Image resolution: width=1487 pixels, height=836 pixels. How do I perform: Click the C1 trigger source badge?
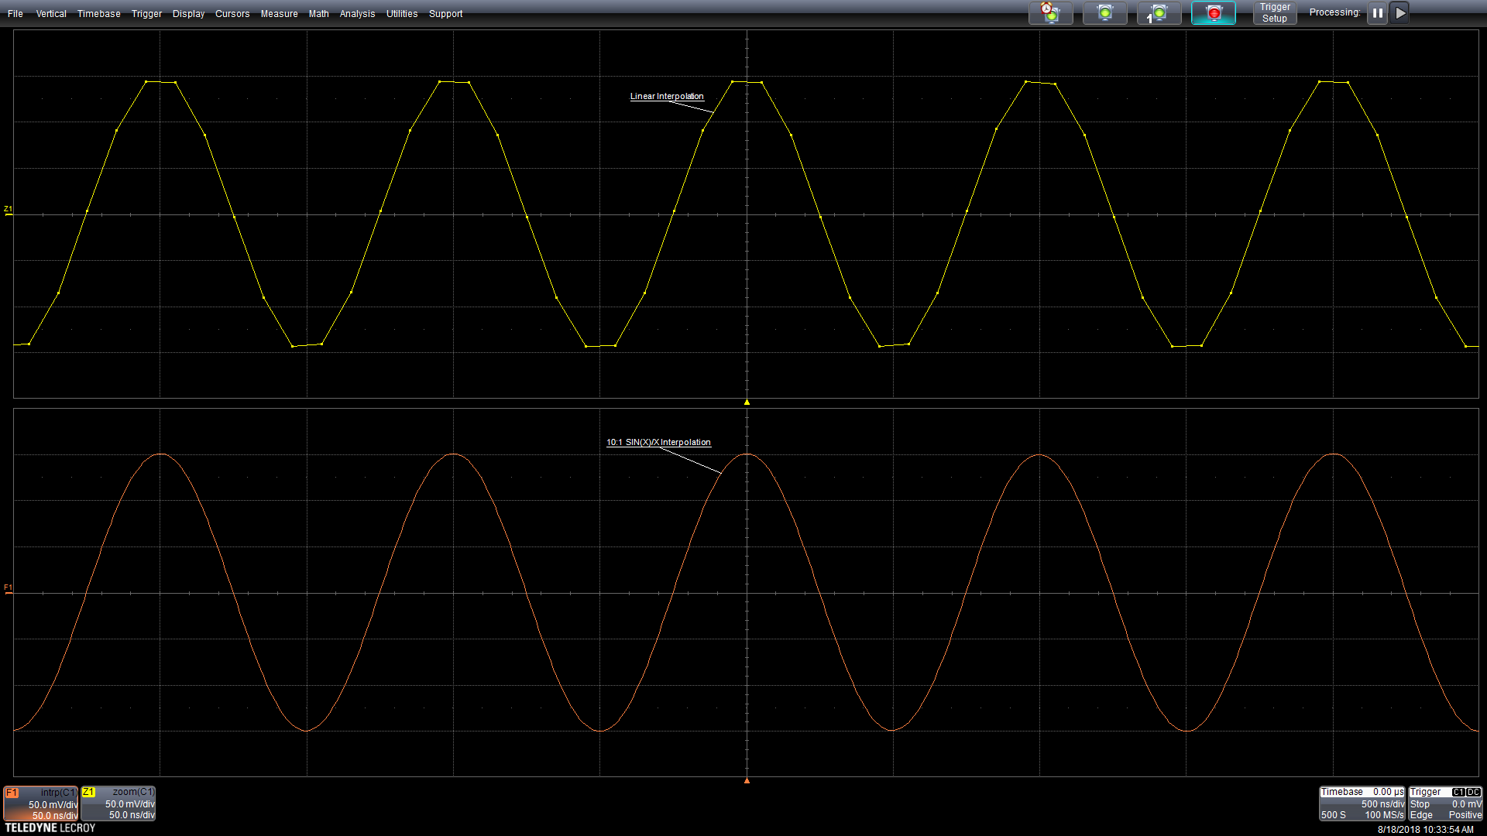[x=1458, y=793]
